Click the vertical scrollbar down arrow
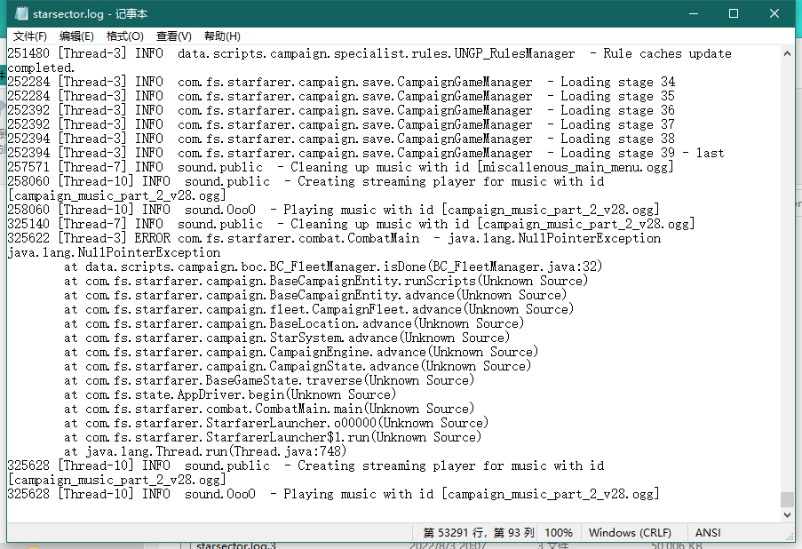802x549 pixels. (x=787, y=513)
